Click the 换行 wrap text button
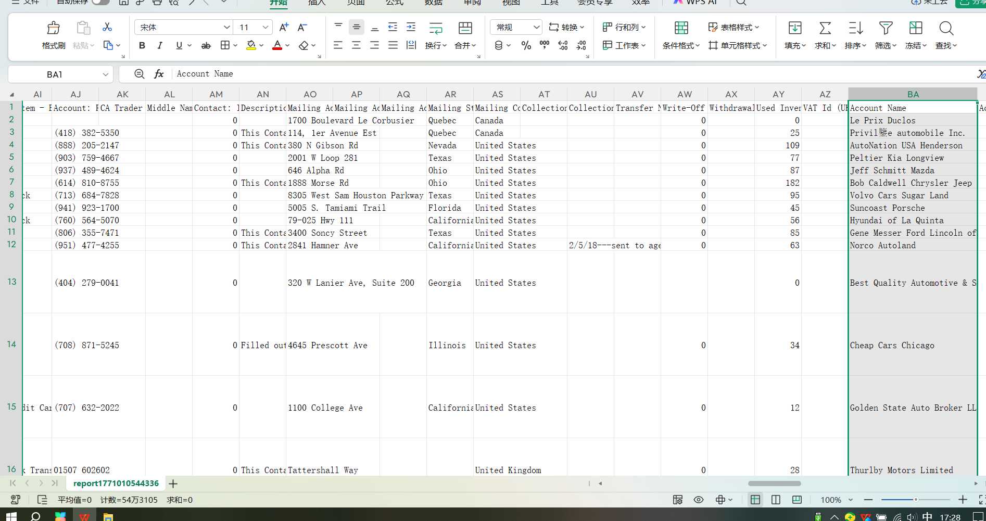The height and width of the screenshot is (521, 986). [436, 35]
